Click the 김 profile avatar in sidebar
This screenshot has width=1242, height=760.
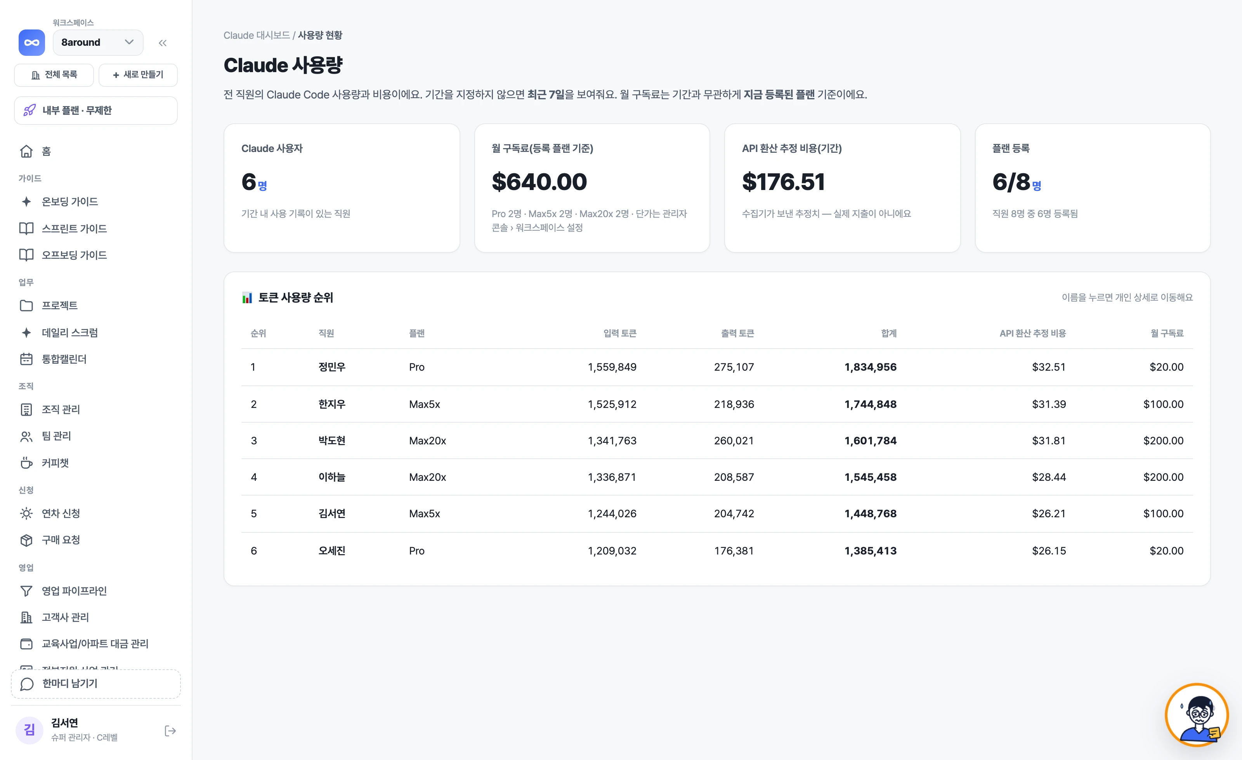29,730
